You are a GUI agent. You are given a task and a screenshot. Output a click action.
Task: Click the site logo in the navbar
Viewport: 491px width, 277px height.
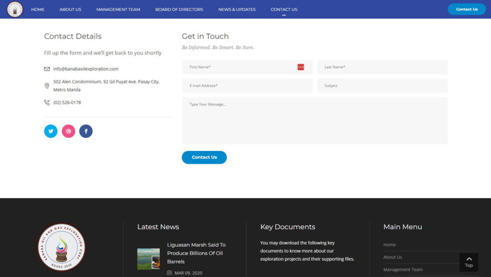coord(15,9)
